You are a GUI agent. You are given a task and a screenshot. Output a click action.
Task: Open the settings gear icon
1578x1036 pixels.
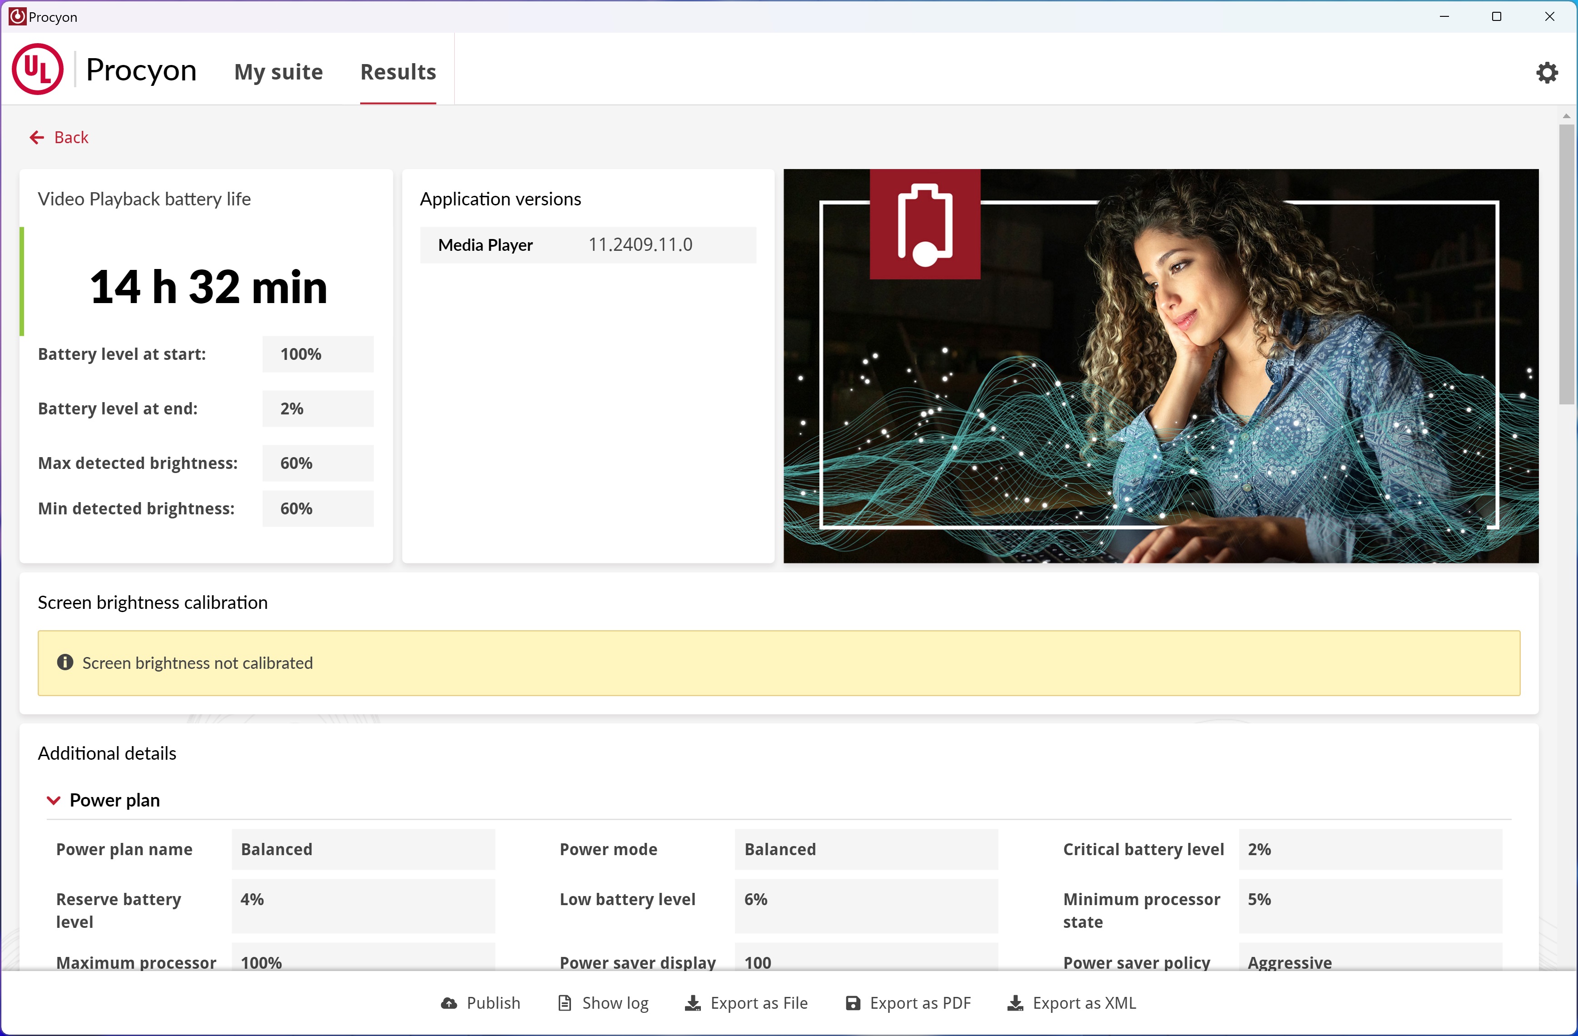tap(1547, 72)
